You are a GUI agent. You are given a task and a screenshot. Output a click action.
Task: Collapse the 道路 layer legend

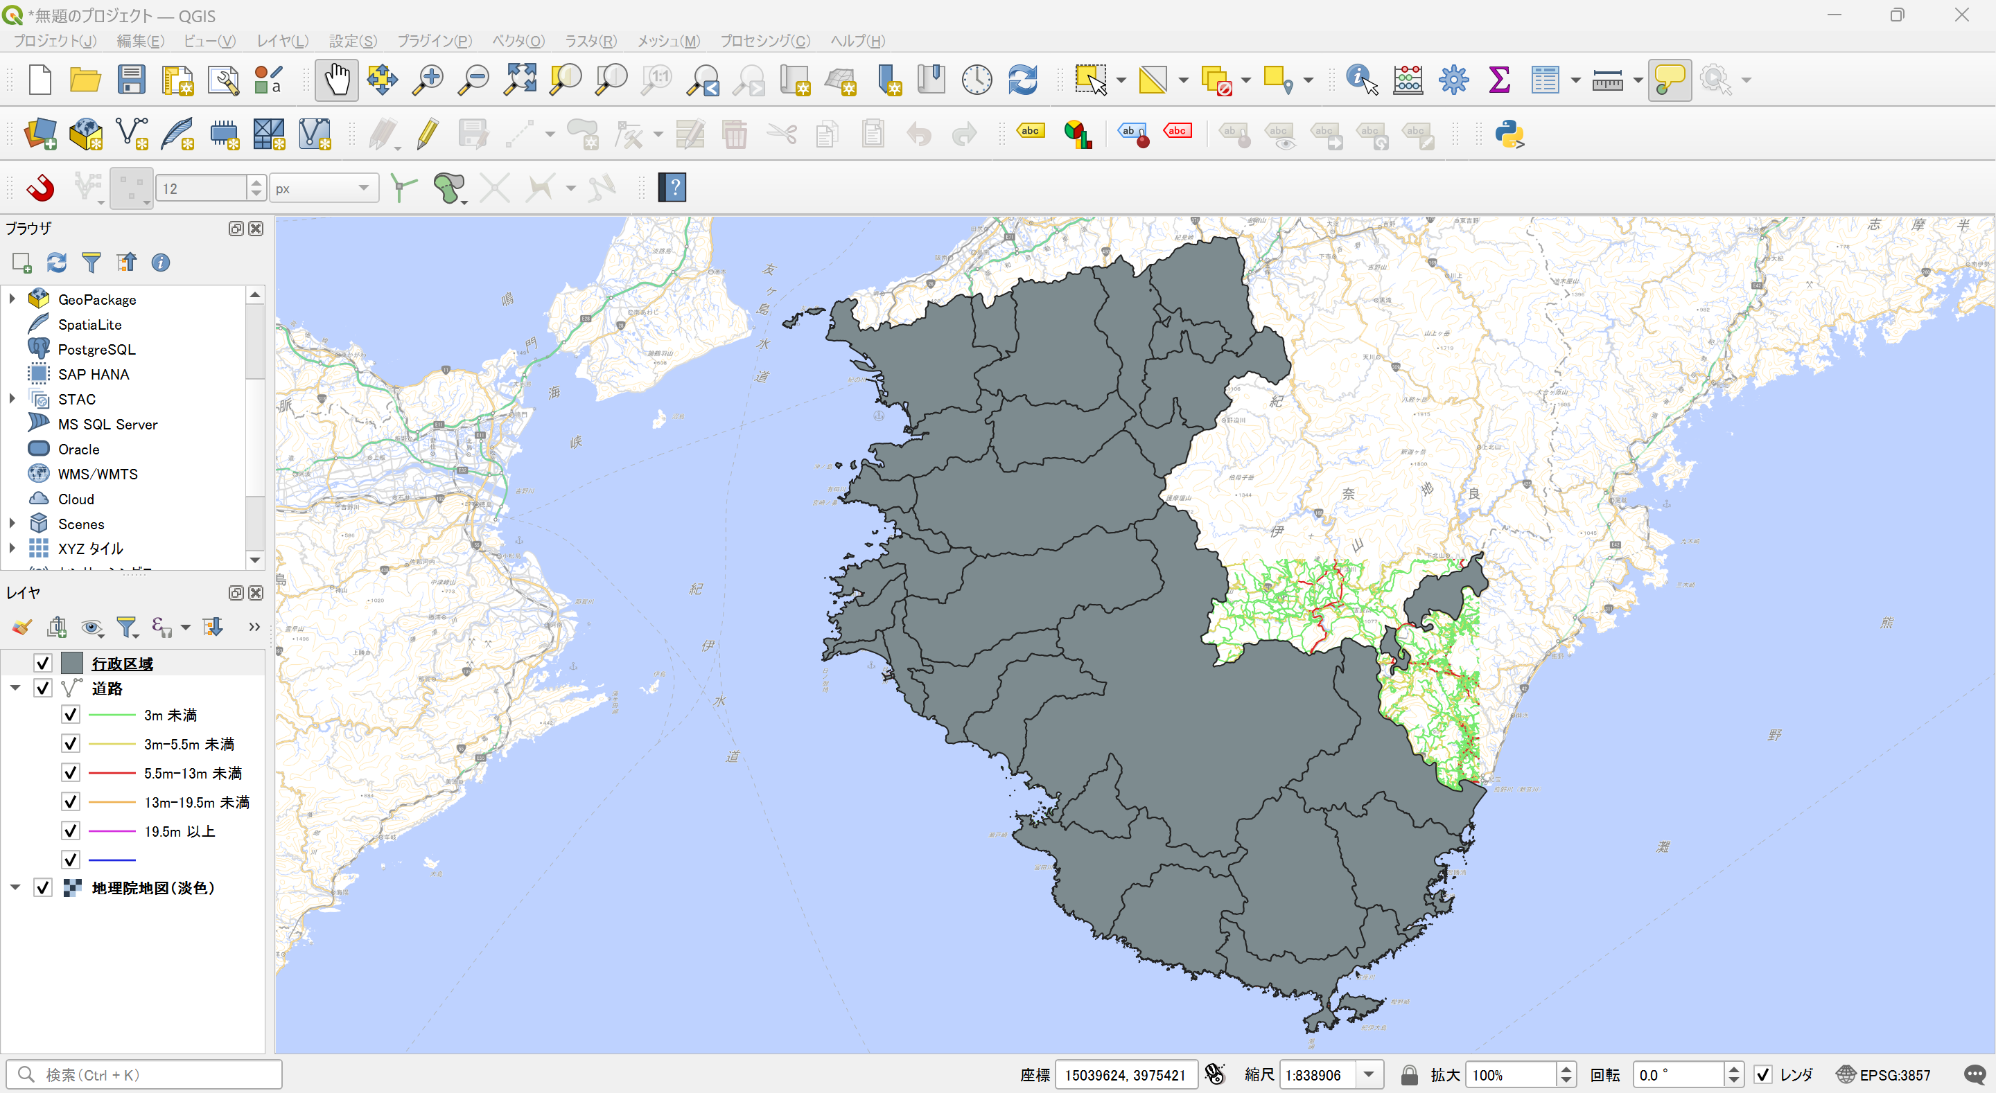[15, 688]
